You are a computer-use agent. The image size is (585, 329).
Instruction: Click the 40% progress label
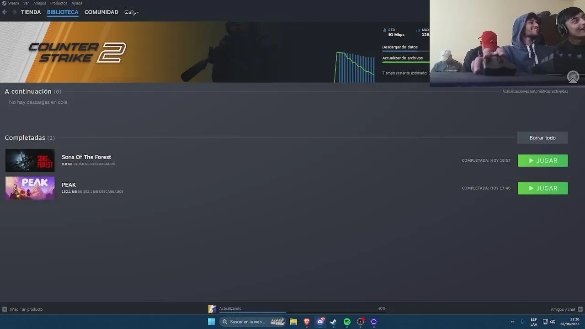382,308
